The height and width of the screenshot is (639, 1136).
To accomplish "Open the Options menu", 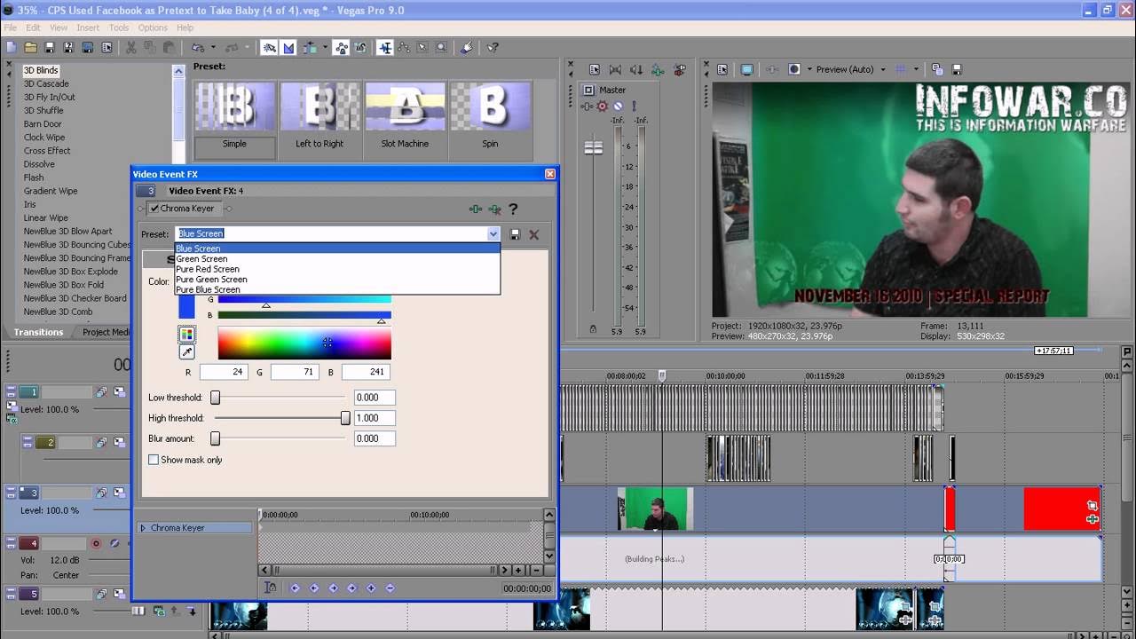I will pos(153,28).
